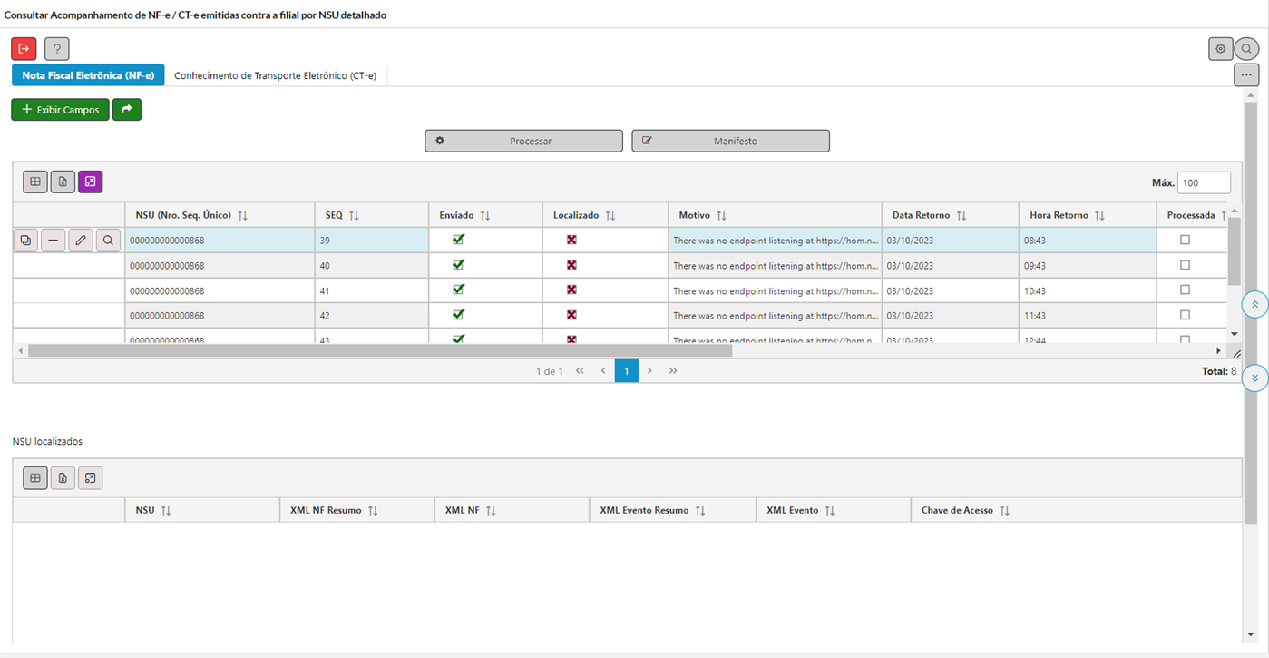Click the magnifier search button at top right

[x=1247, y=49]
